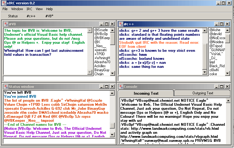
Task: Click #VB user list scroll up arrow
Action: click(x=113, y=31)
